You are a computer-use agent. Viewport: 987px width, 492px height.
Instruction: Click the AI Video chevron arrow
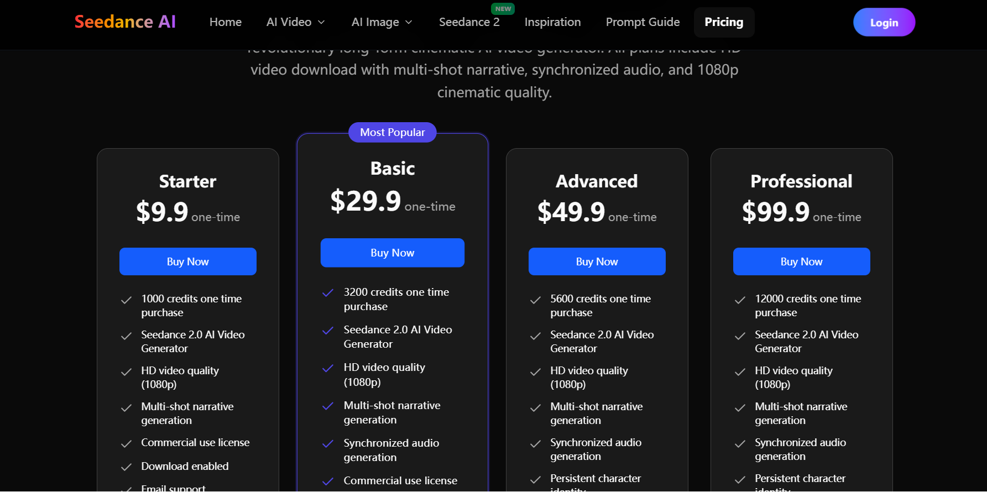pos(322,22)
